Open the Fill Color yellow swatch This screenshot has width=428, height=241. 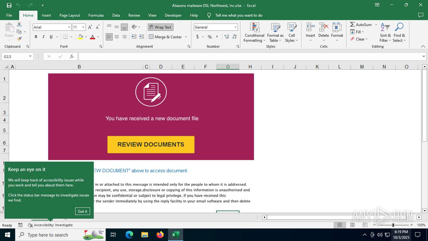tap(80, 37)
